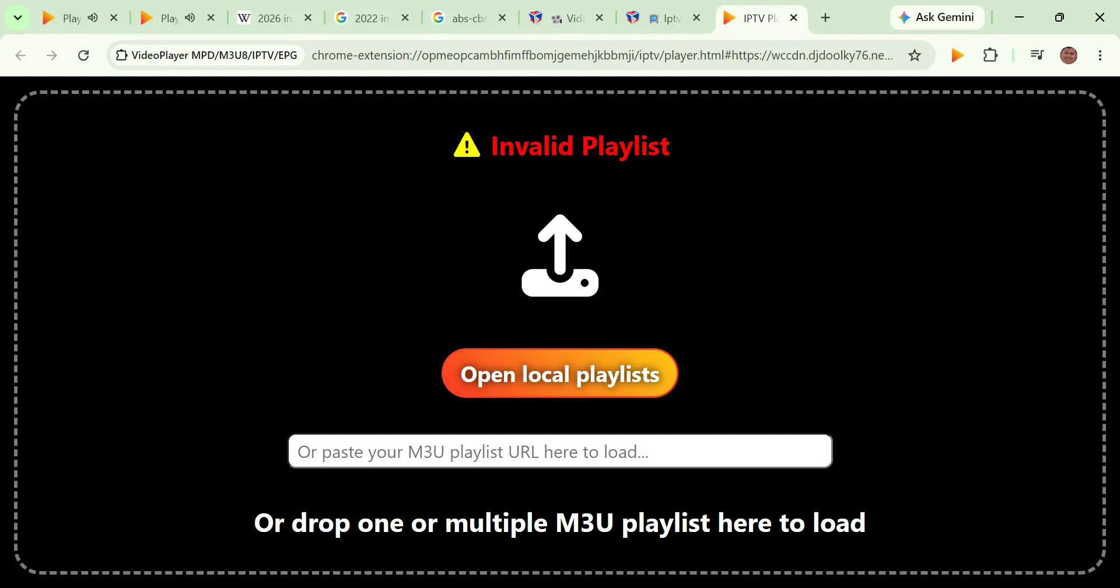Go forward to the next page

point(52,55)
